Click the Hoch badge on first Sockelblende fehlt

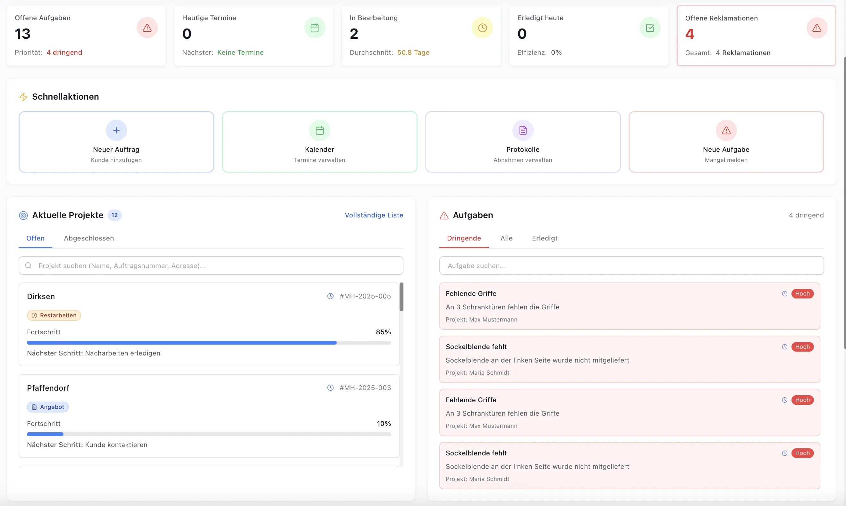click(x=802, y=347)
